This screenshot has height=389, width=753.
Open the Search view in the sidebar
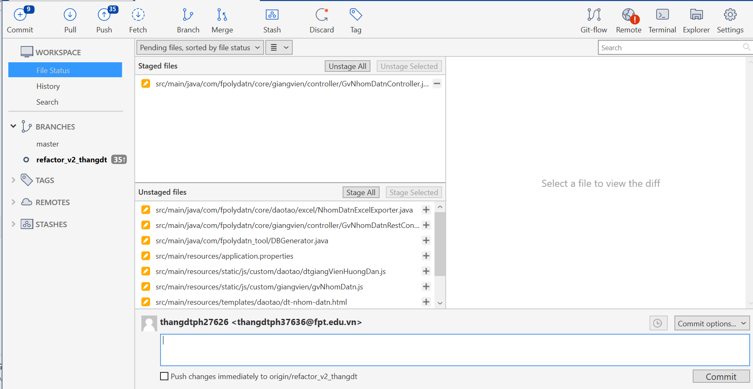47,102
